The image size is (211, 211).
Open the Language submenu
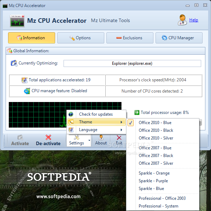pos(96,130)
